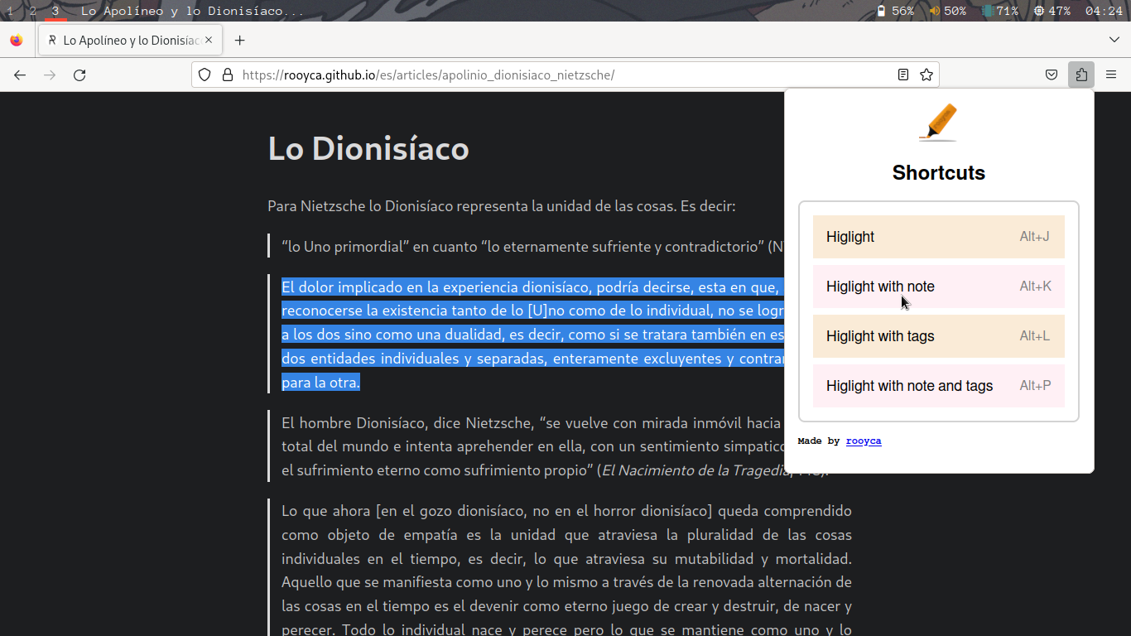Screen dimensions: 1131x636
Task: Click the Shortcuts popup heading
Action: click(939, 172)
